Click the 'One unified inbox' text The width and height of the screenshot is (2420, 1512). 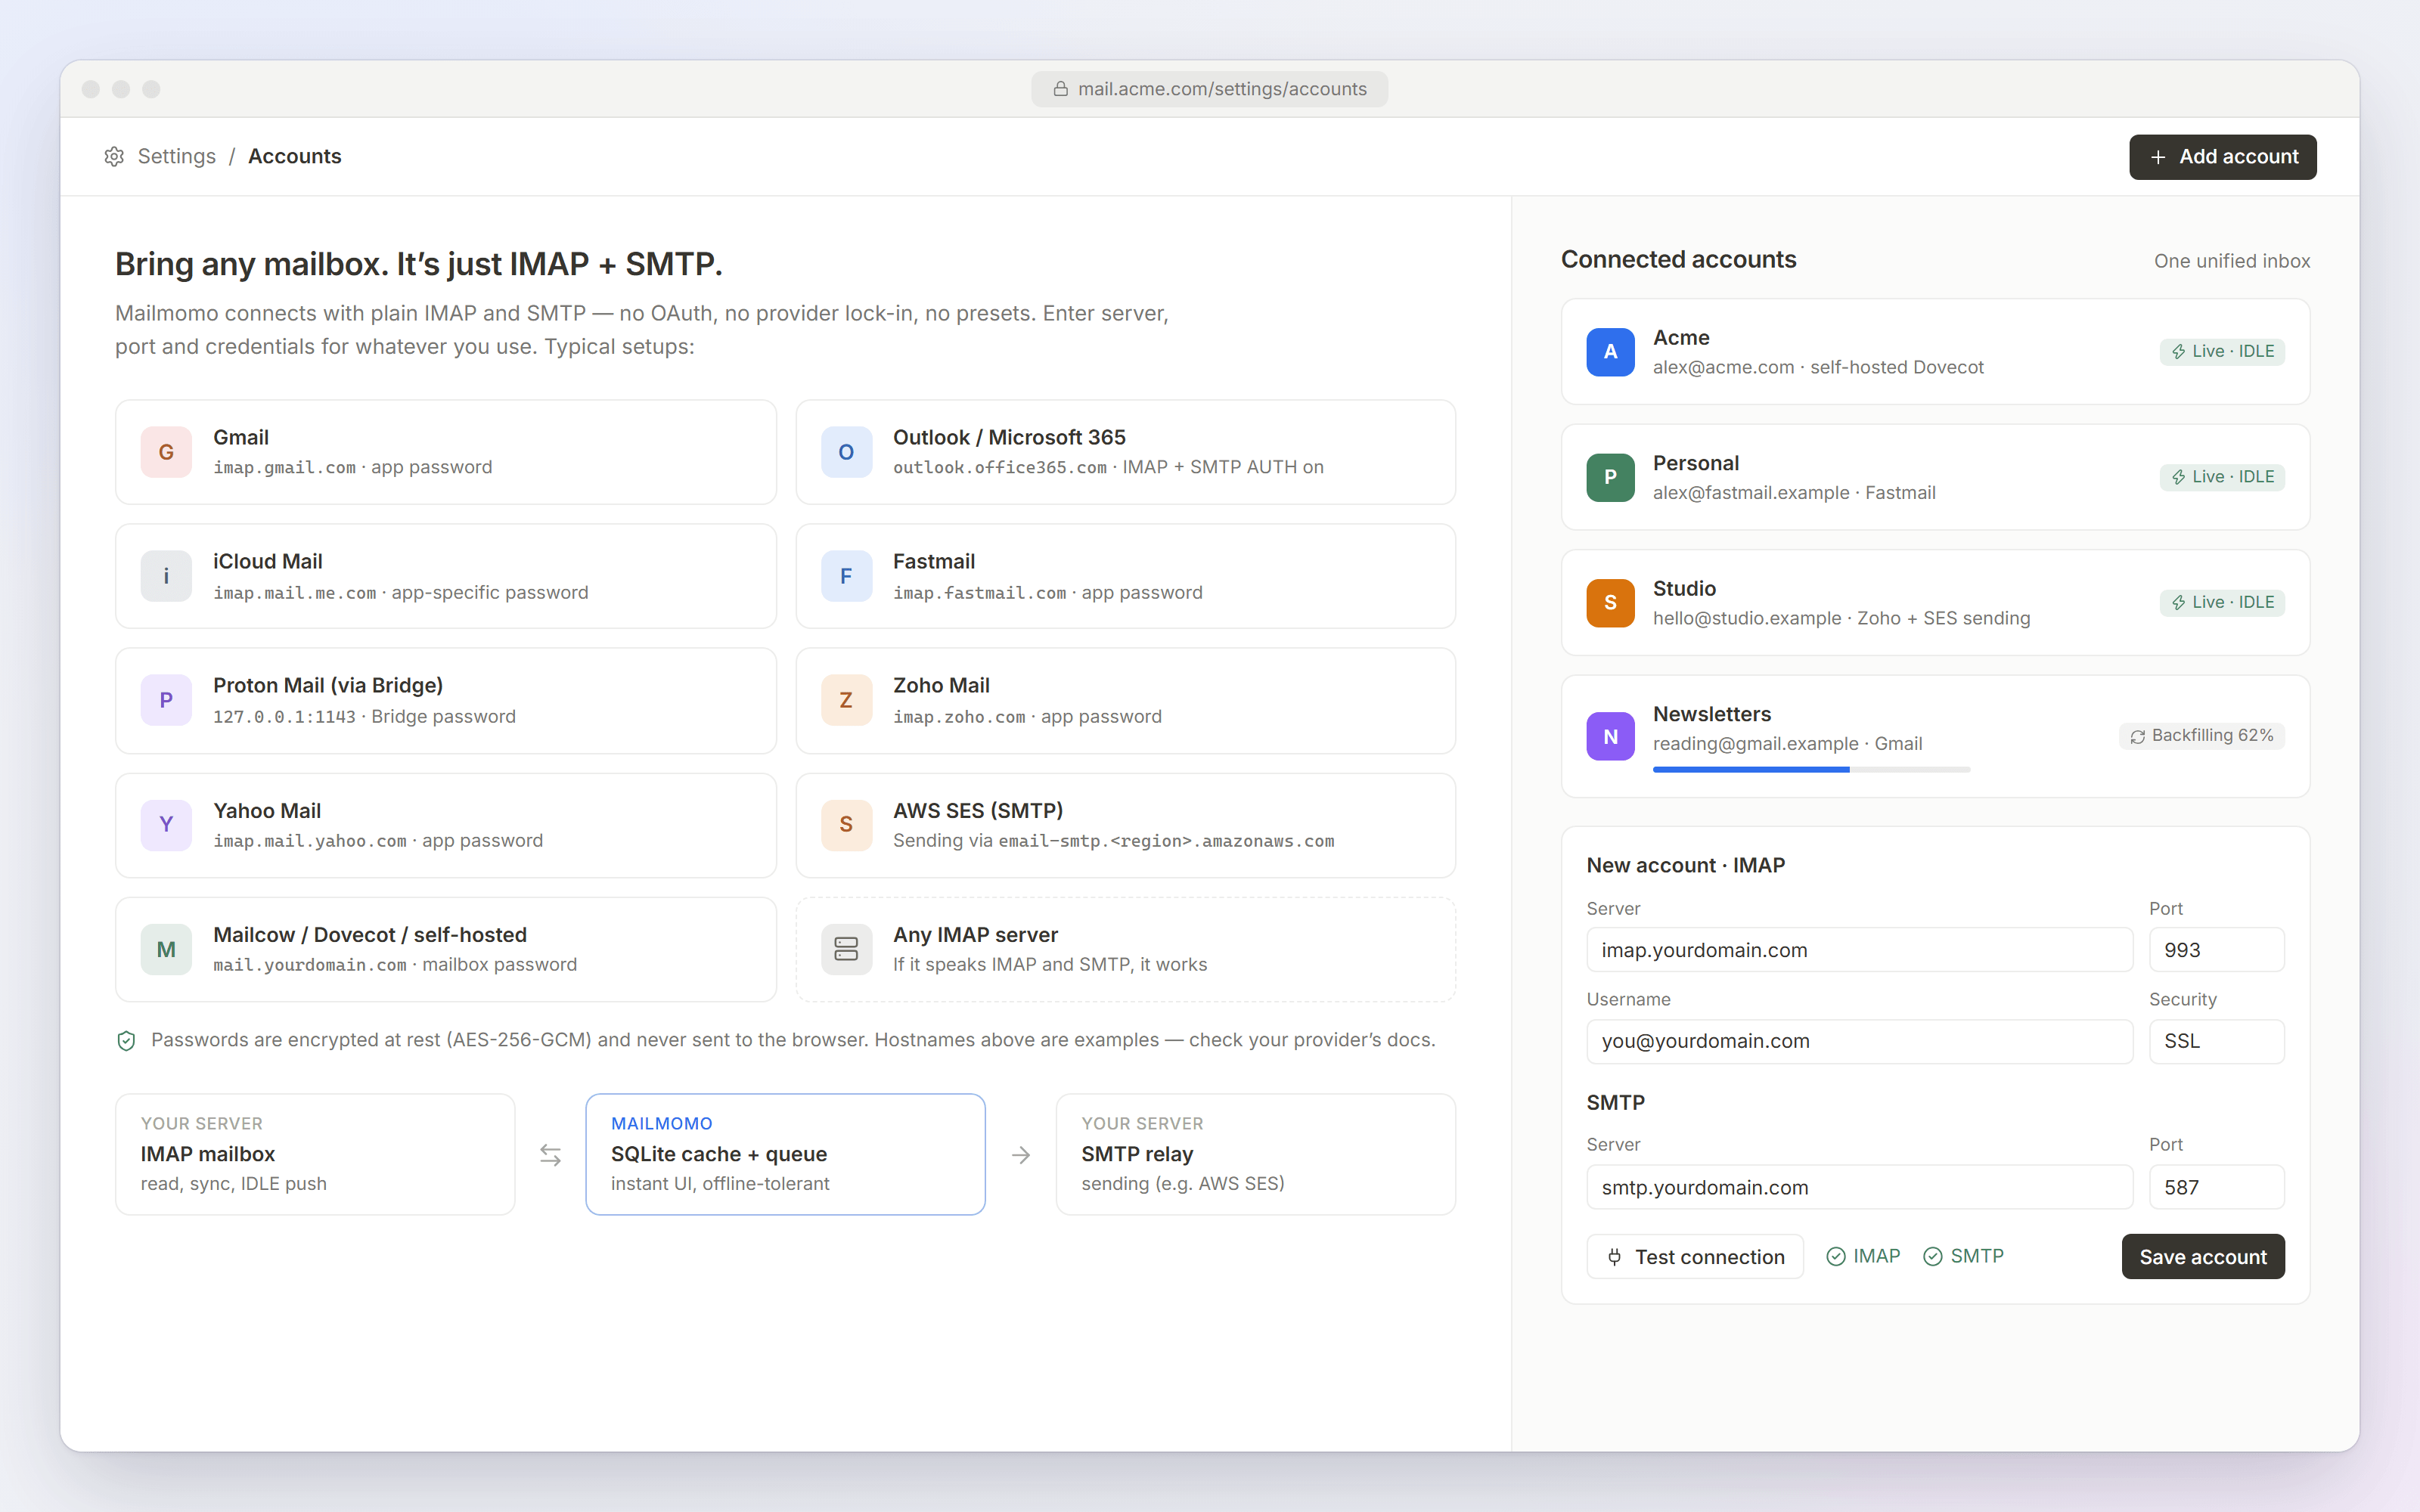click(x=2232, y=261)
